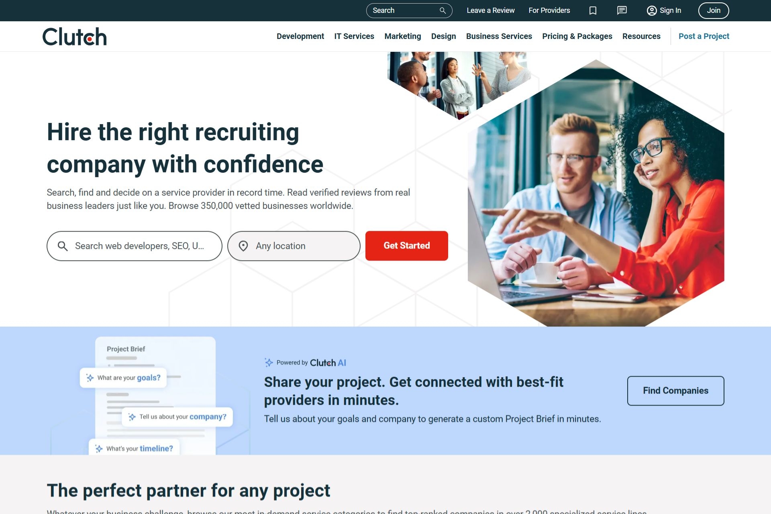Click the user profile icon beside Sign In
771x514 pixels.
click(651, 10)
